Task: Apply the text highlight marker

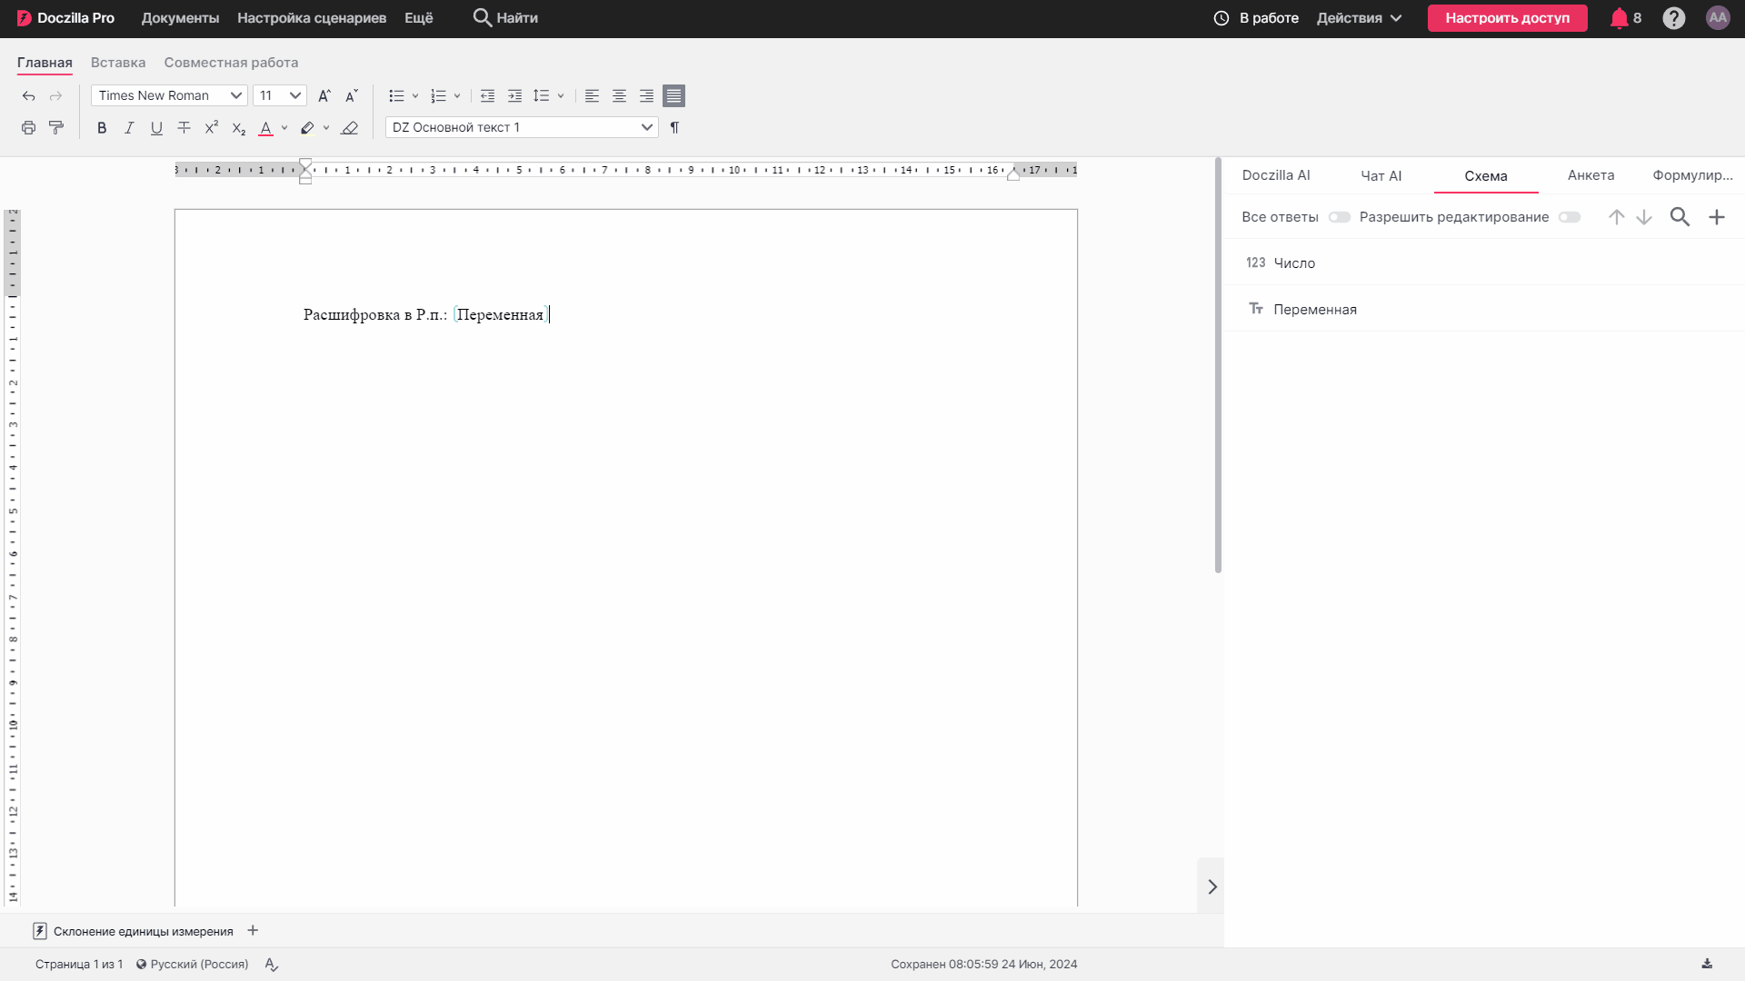Action: pyautogui.click(x=307, y=128)
